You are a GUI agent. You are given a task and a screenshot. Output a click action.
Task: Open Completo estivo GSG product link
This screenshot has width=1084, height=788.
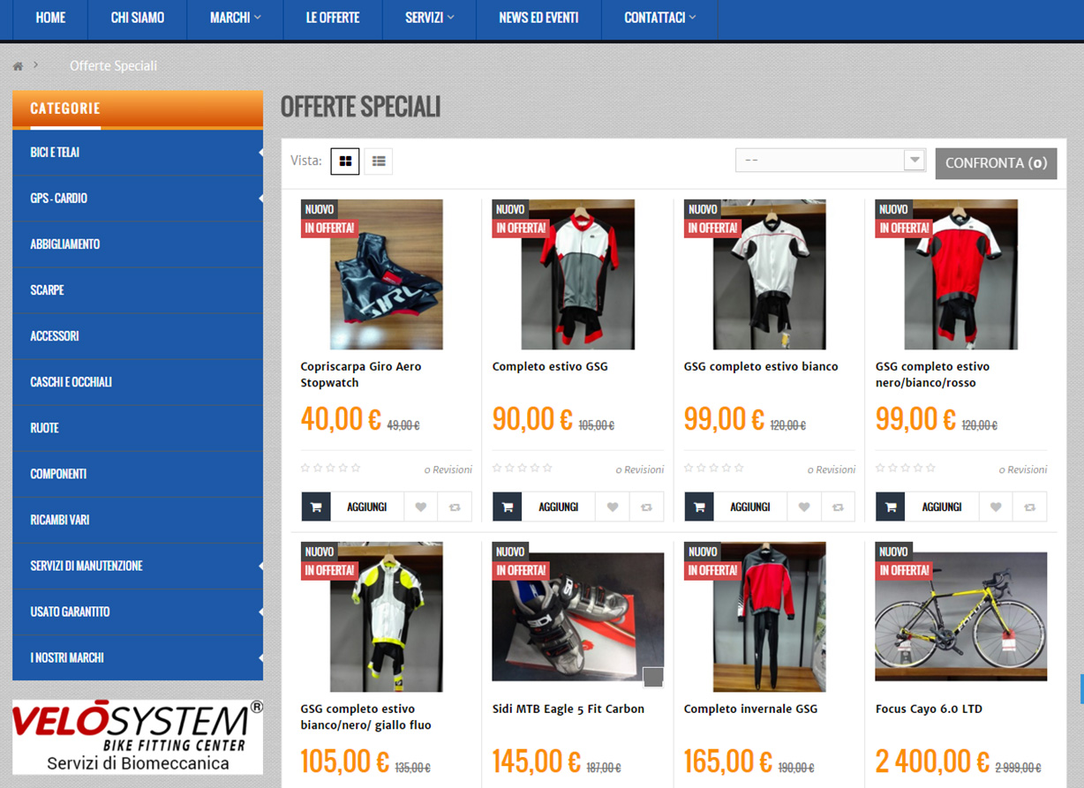coord(550,366)
